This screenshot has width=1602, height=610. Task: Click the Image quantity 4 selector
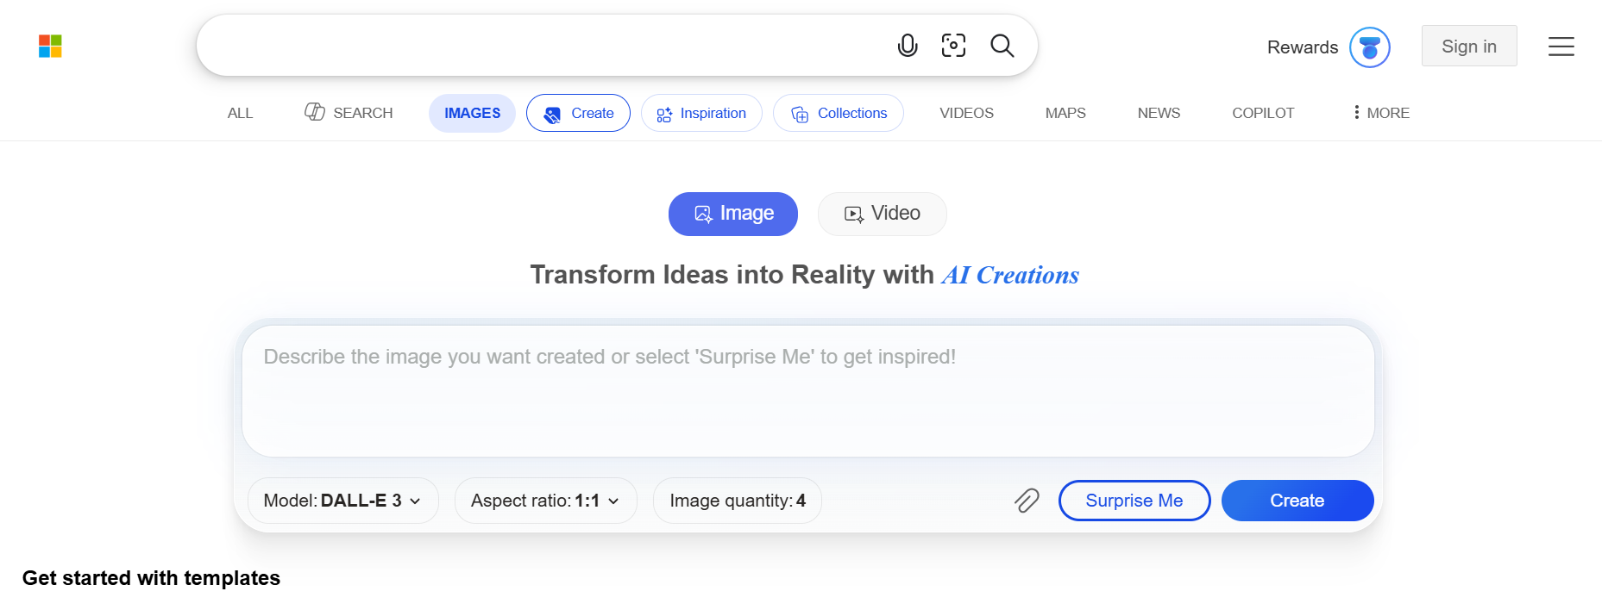click(x=738, y=501)
